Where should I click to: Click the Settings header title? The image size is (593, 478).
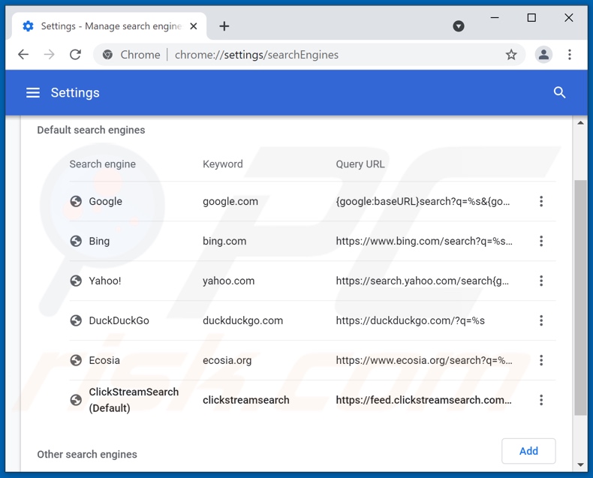click(x=75, y=92)
